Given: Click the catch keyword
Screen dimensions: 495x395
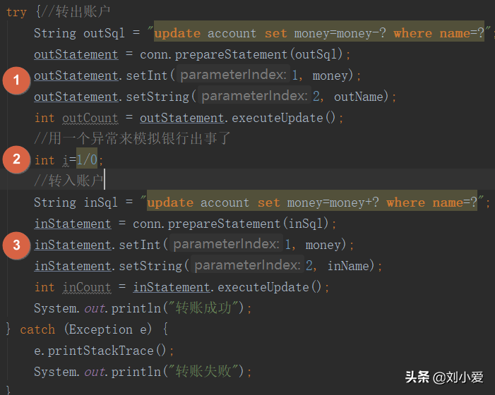Looking at the screenshot, I should click(x=37, y=329).
